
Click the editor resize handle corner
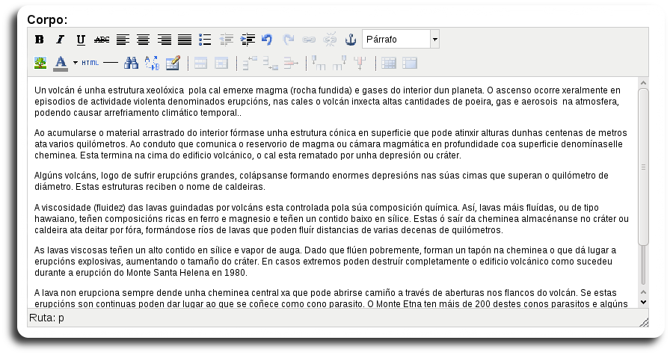[644, 323]
